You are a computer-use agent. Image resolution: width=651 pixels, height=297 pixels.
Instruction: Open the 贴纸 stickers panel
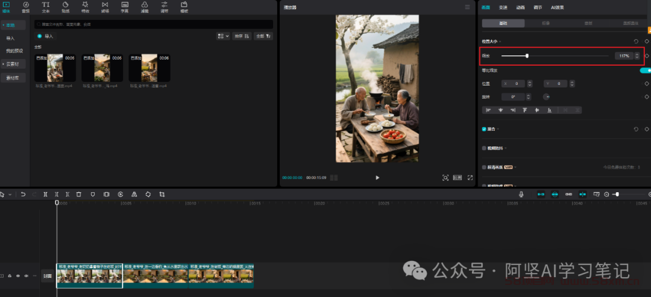pos(65,7)
